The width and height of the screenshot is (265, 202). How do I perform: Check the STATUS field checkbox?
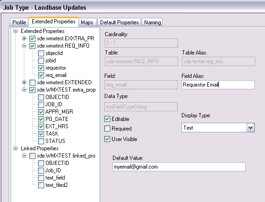[x=41, y=141]
